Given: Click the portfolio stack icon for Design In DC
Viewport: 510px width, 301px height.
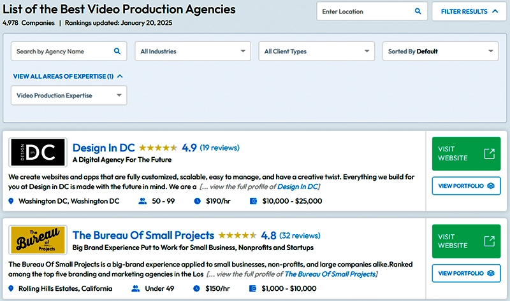Looking at the screenshot, I should pos(490,186).
